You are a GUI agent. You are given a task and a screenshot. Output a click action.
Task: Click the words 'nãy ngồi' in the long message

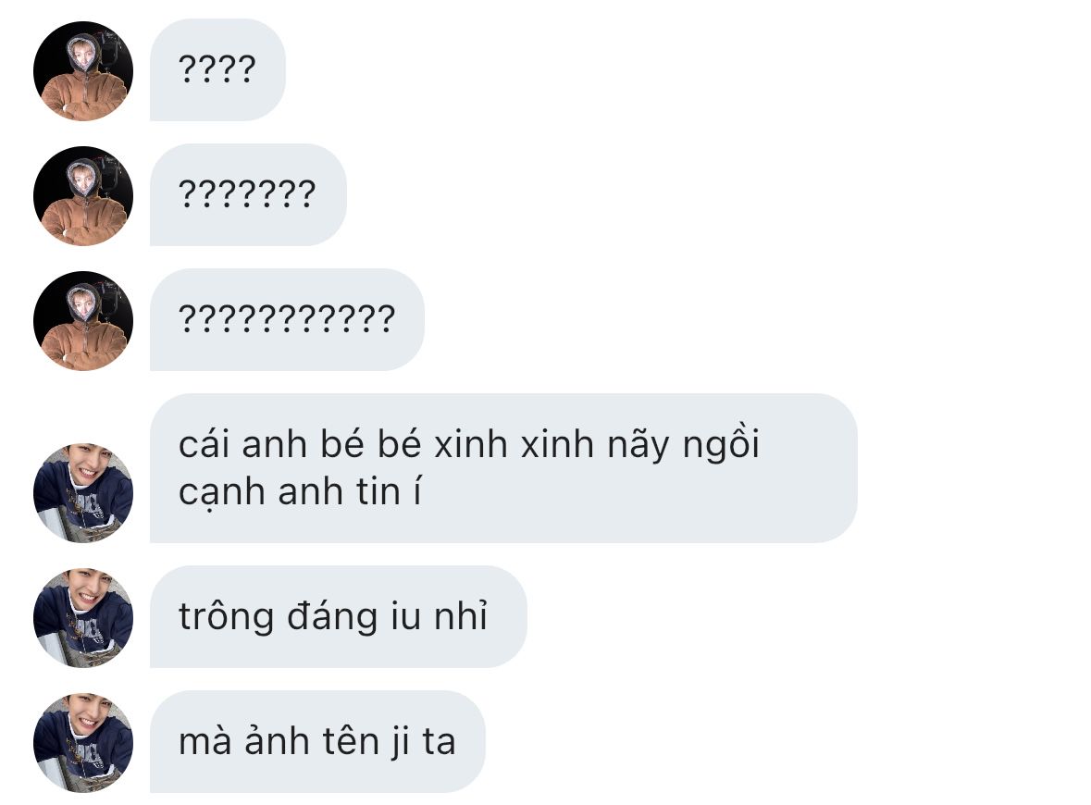click(x=683, y=444)
